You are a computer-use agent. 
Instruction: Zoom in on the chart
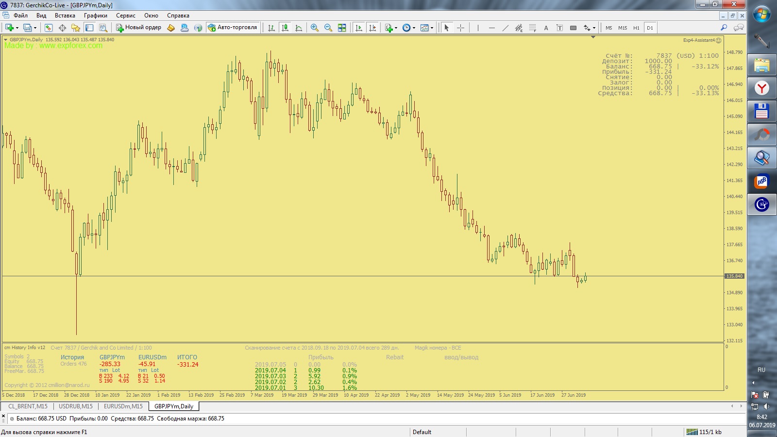[x=315, y=28]
